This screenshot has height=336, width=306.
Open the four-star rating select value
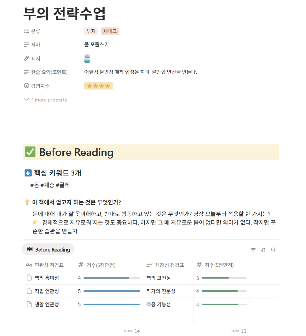[x=98, y=86]
